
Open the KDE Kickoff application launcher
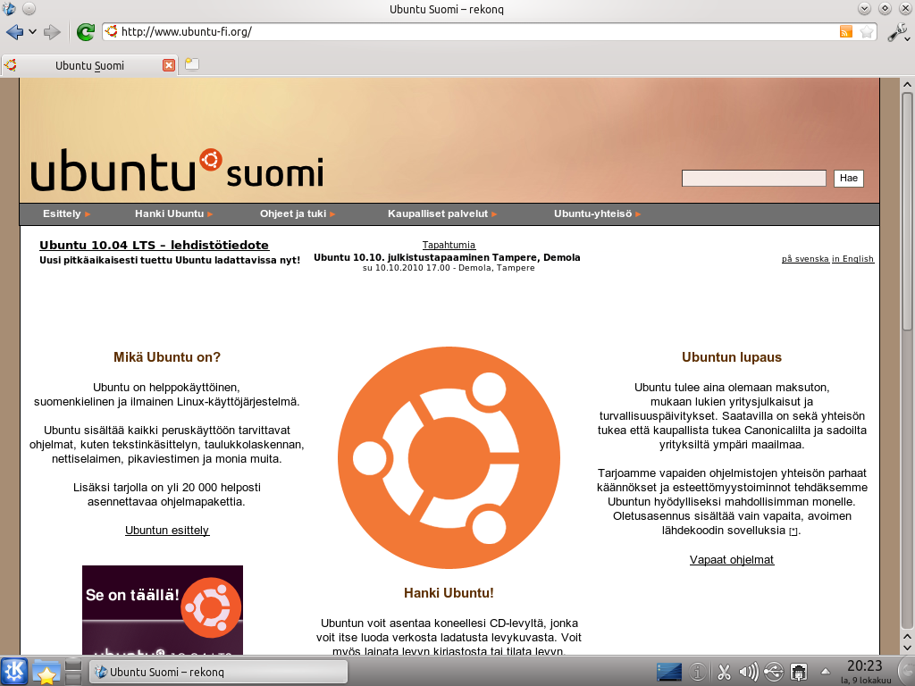coord(14,671)
